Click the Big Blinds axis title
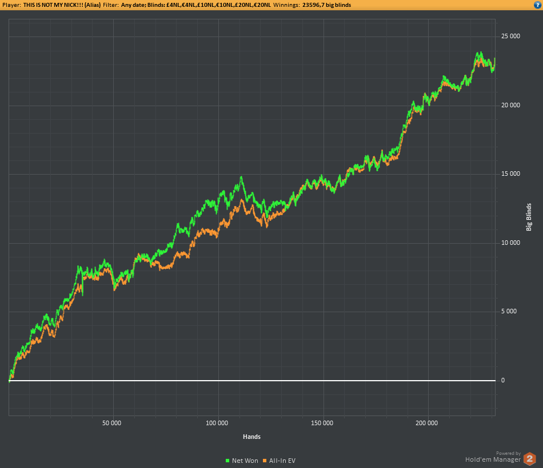The image size is (543, 468). click(x=529, y=217)
